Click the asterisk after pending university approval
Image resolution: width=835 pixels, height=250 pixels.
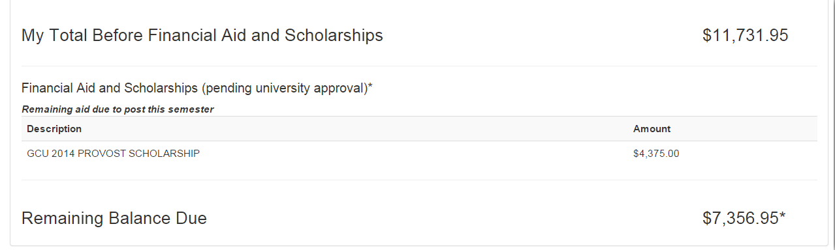370,86
